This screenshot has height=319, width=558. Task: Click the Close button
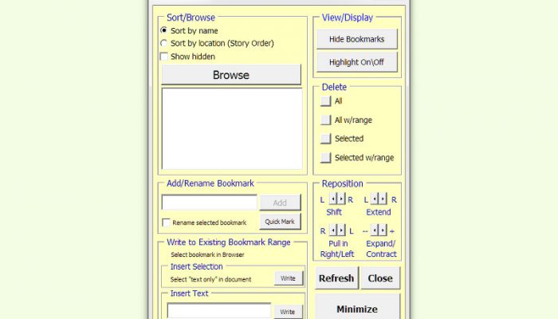pyautogui.click(x=380, y=278)
